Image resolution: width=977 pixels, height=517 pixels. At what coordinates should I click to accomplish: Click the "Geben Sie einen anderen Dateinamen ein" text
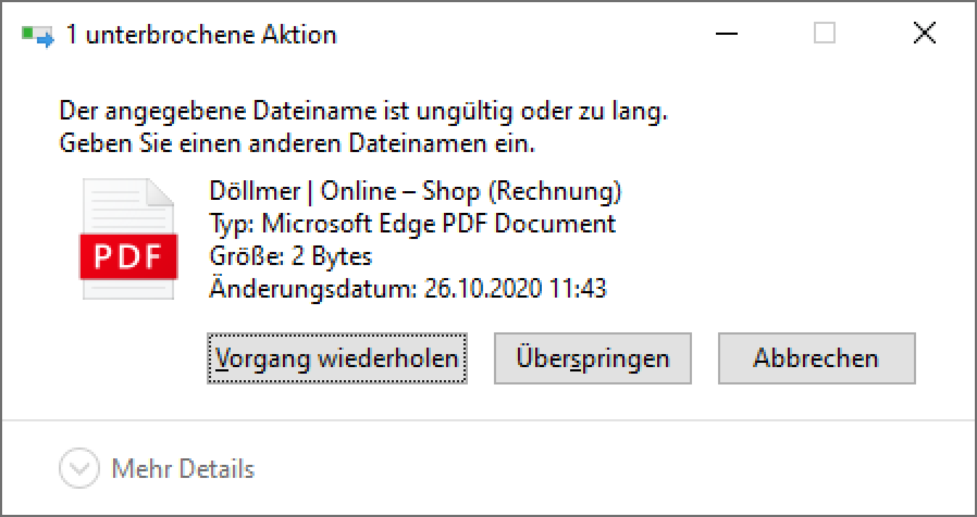297,144
